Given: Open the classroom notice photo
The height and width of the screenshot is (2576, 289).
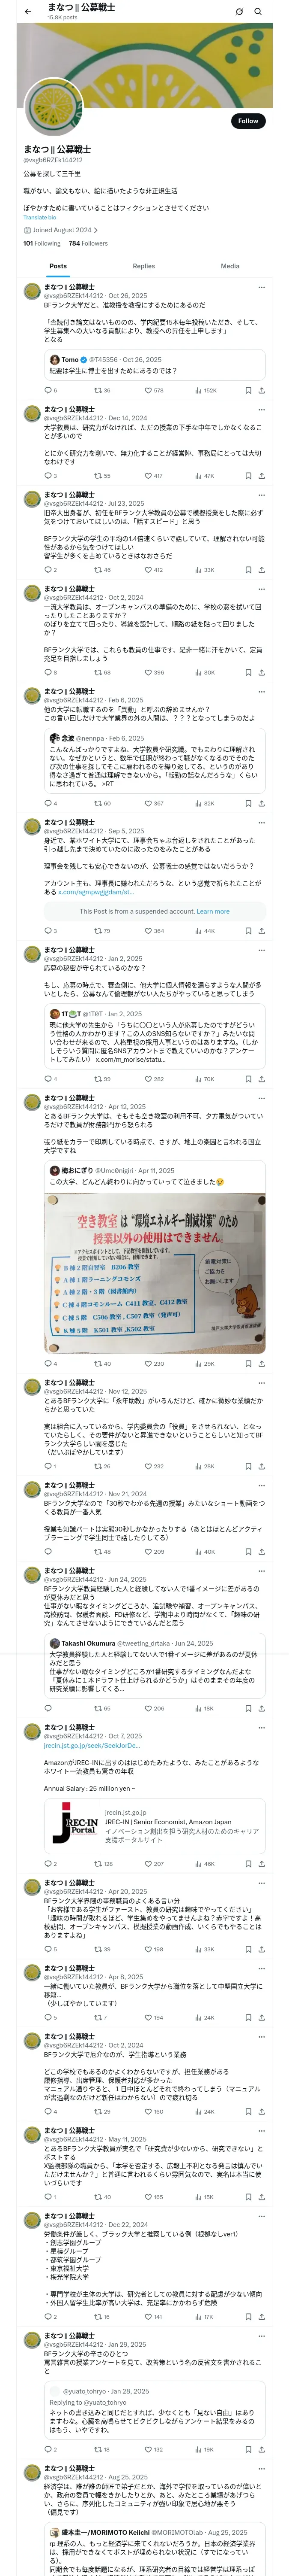Looking at the screenshot, I should (155, 1273).
